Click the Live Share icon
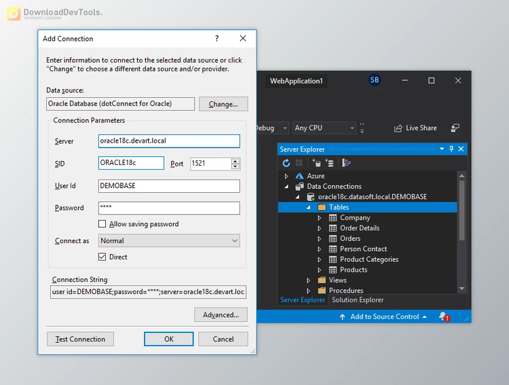This screenshot has height=385, width=509. pyautogui.click(x=398, y=128)
